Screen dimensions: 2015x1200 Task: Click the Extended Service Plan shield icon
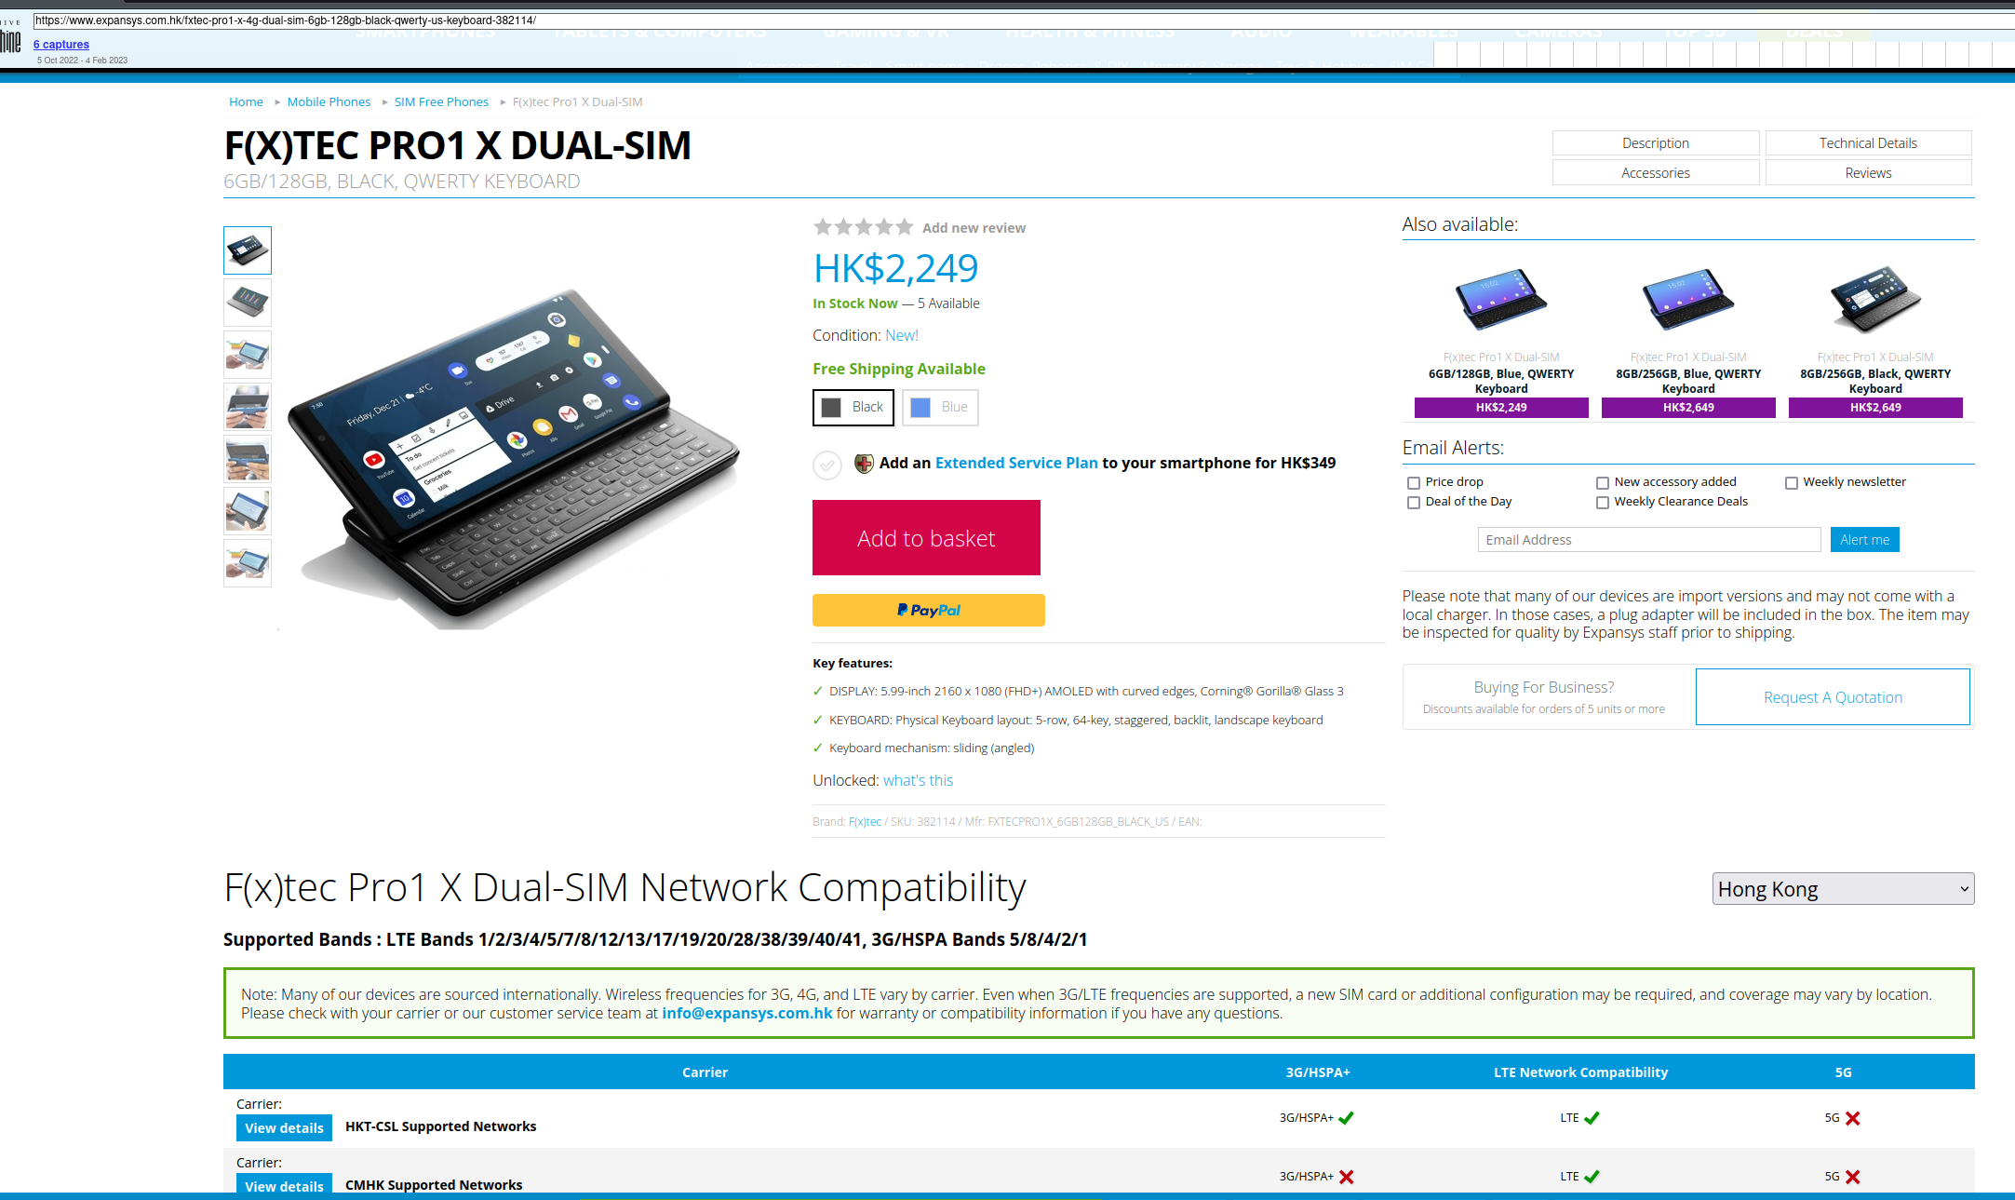click(x=864, y=463)
